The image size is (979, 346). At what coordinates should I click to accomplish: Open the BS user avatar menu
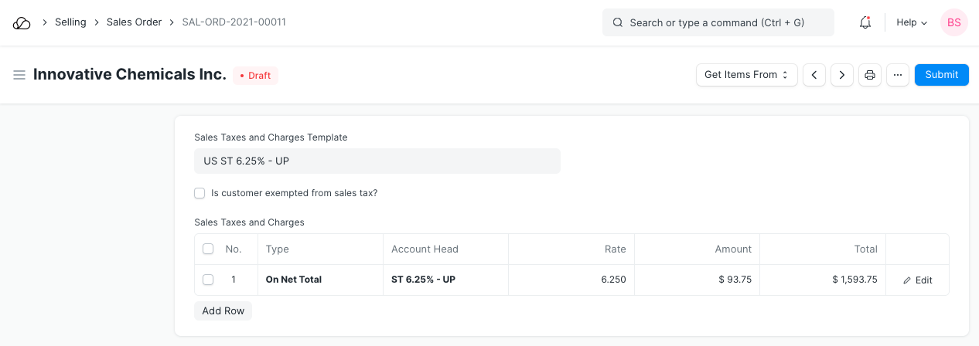point(953,23)
